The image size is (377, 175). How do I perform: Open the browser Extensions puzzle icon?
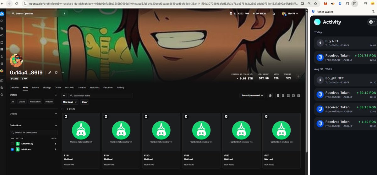click(347, 3)
